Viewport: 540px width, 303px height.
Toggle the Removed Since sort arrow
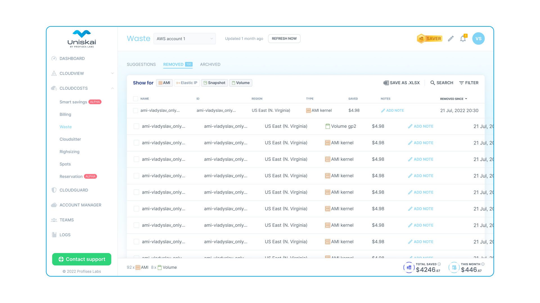466,99
